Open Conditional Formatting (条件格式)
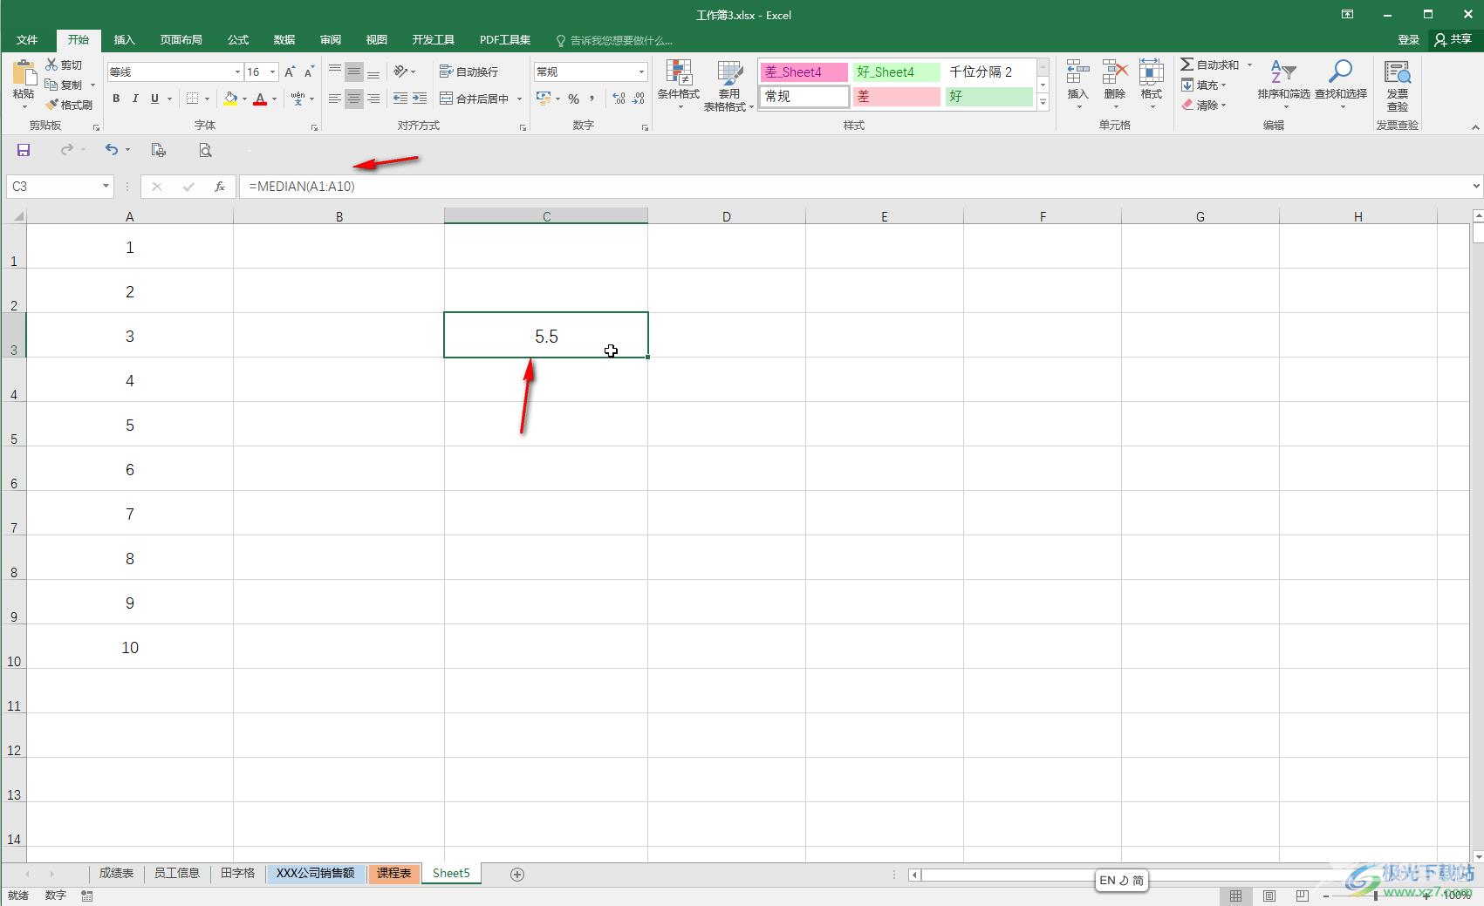 coord(678,85)
